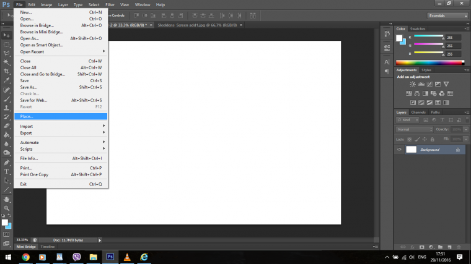Select the History Brush tool
This screenshot has height=264, width=471.
(x=7, y=117)
